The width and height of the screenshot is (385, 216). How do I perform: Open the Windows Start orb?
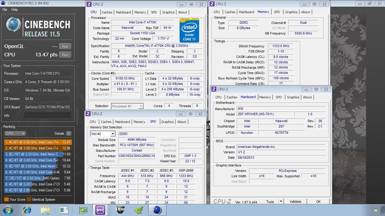(8, 210)
